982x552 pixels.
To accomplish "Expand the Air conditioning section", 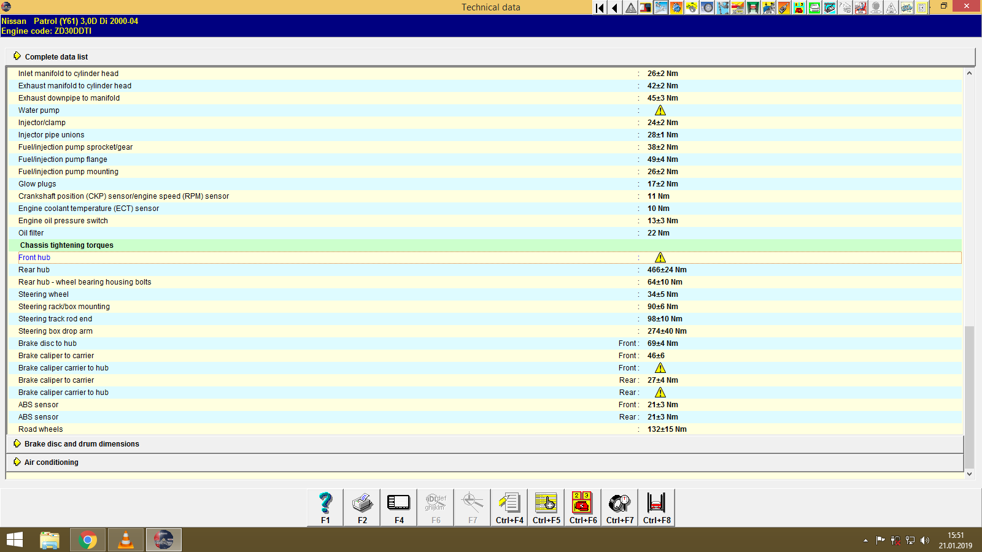I will click(50, 462).
